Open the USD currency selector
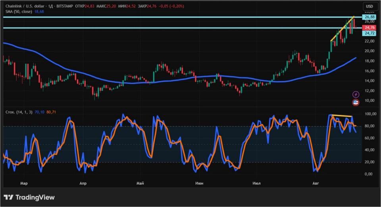 coord(369,6)
